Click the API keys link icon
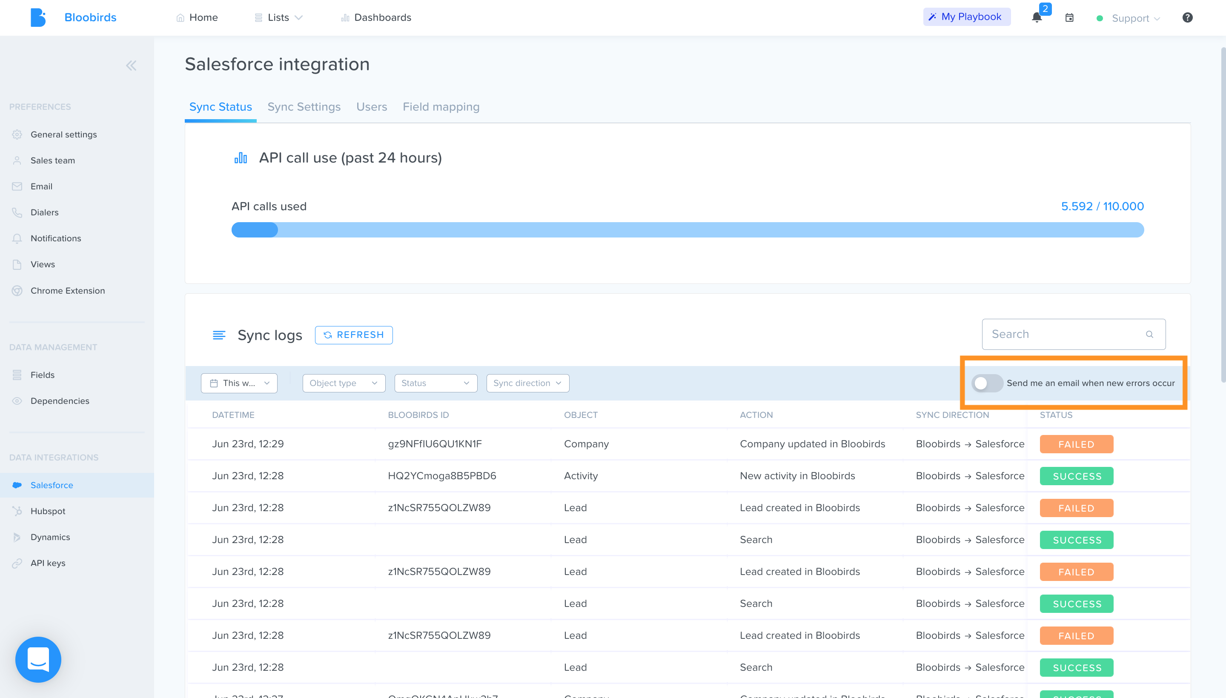1226x698 pixels. 17,563
